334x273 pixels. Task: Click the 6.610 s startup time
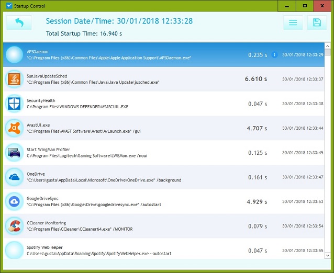point(256,79)
